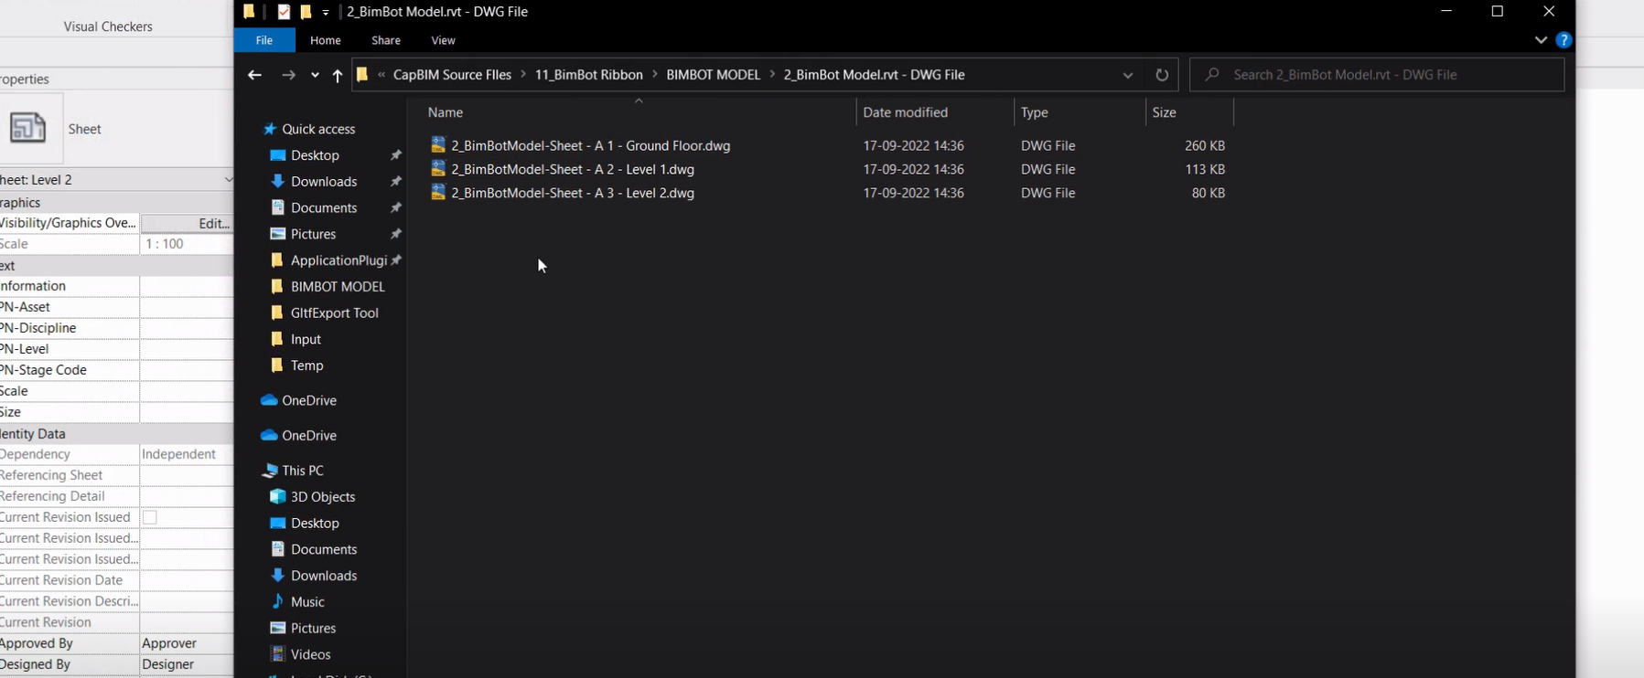Click the 3D Objects cube icon
1644x678 pixels.
pos(278,497)
